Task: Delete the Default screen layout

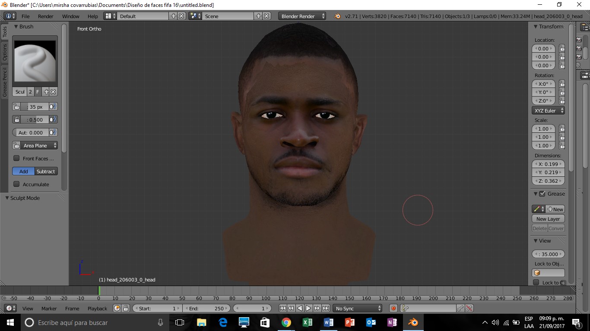Action: pyautogui.click(x=181, y=16)
